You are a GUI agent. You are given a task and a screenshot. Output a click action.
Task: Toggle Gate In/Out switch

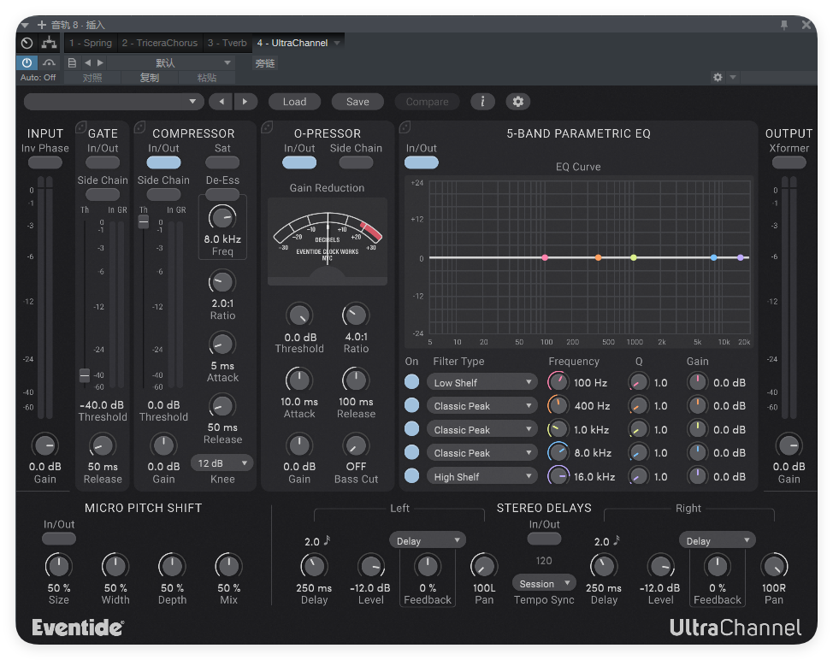[x=103, y=162]
